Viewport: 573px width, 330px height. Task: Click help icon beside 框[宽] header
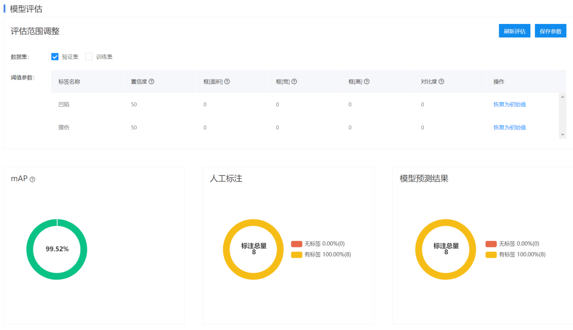[x=294, y=82]
